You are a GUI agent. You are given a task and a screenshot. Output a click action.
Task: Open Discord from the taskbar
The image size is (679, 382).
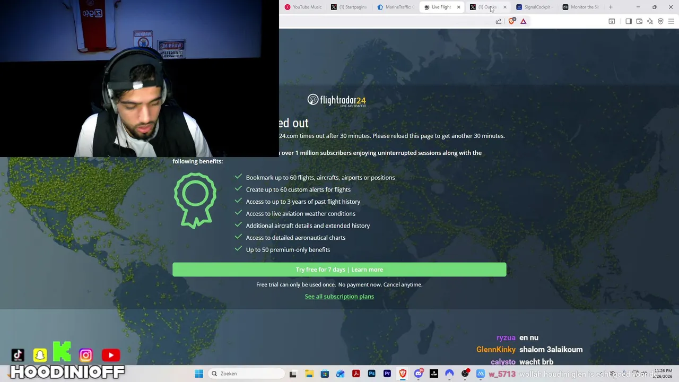pos(419,374)
